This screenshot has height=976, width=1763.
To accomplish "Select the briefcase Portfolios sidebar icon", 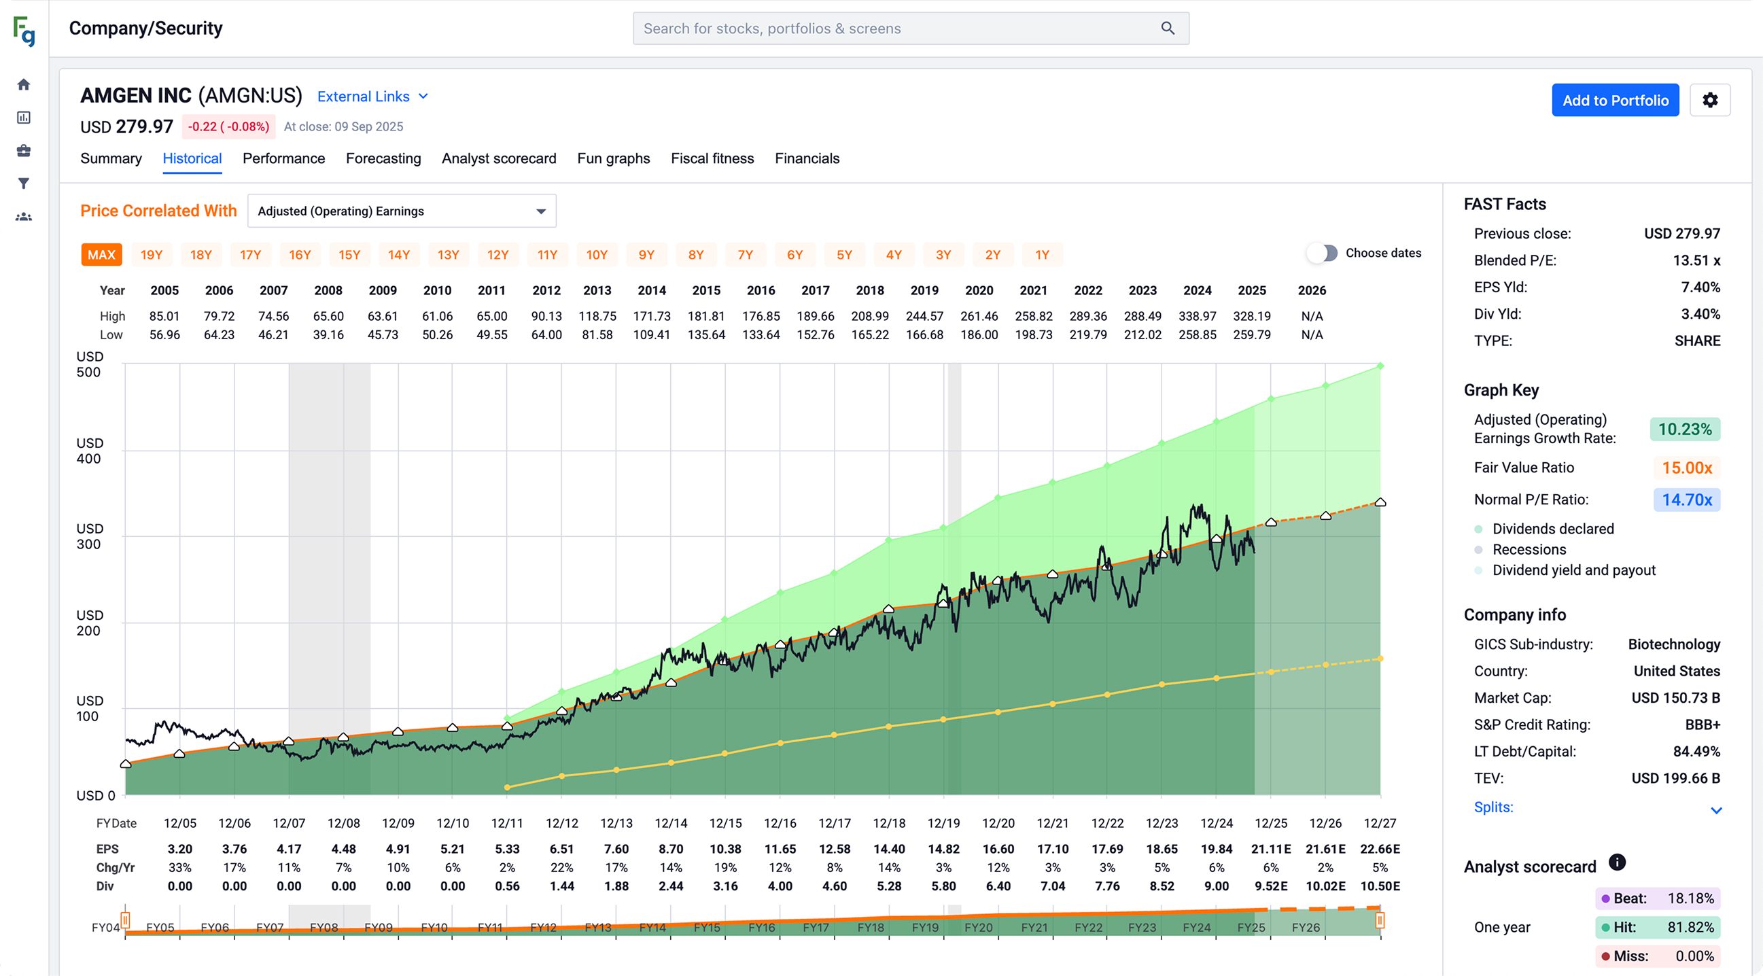I will click(23, 150).
